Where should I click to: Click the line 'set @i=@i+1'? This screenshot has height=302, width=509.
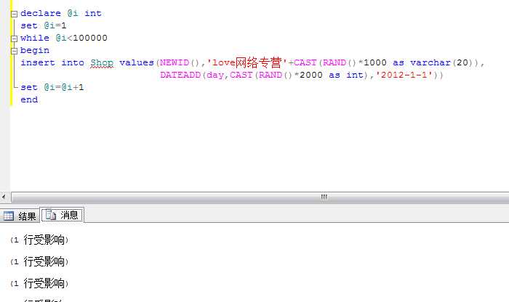52,88
